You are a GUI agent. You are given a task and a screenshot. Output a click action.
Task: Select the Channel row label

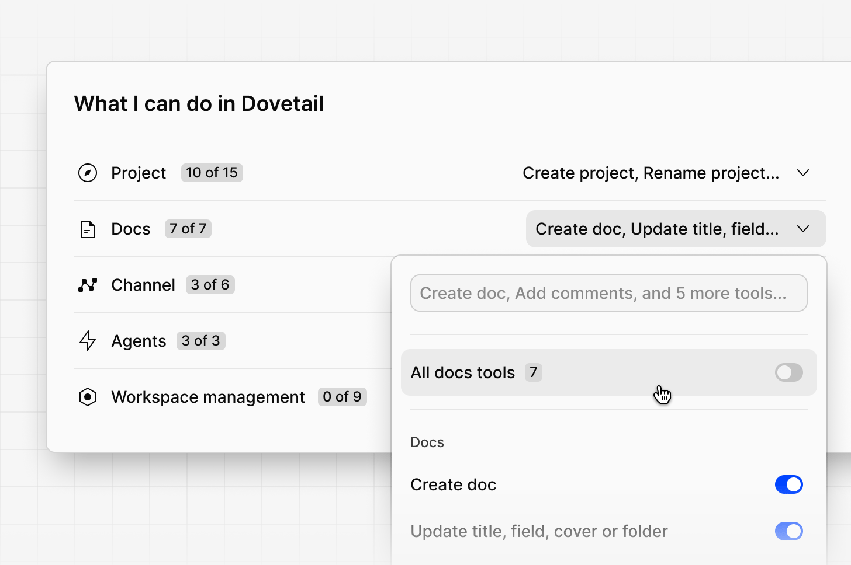click(143, 285)
